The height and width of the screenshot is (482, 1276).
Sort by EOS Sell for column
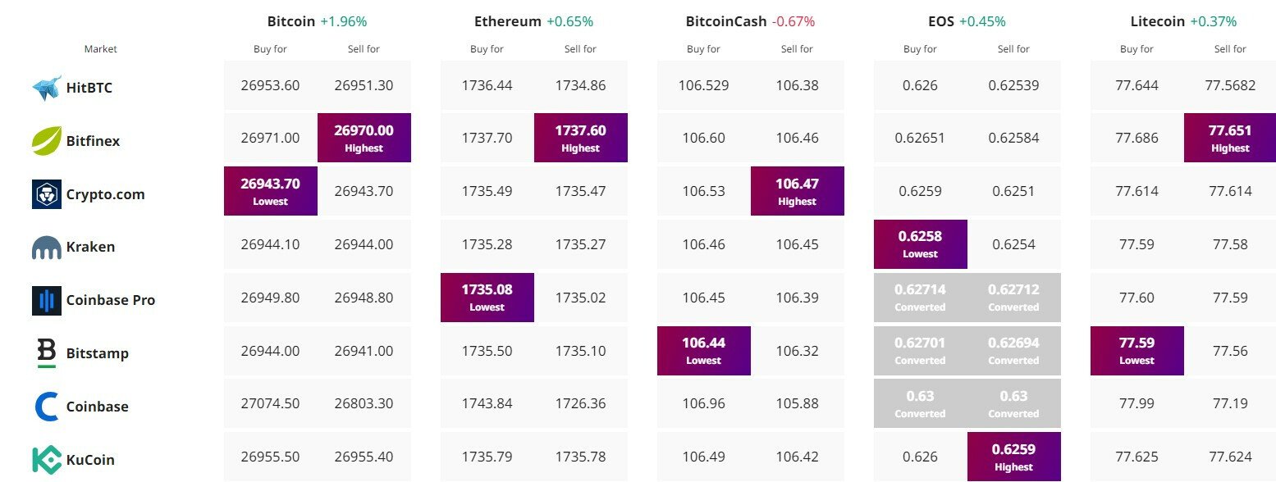click(1013, 48)
